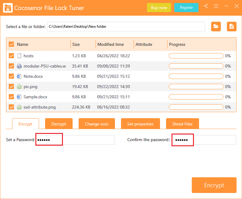Screen dimensions: 242x199
Task: Click the Progress column header
Action: 177,44
